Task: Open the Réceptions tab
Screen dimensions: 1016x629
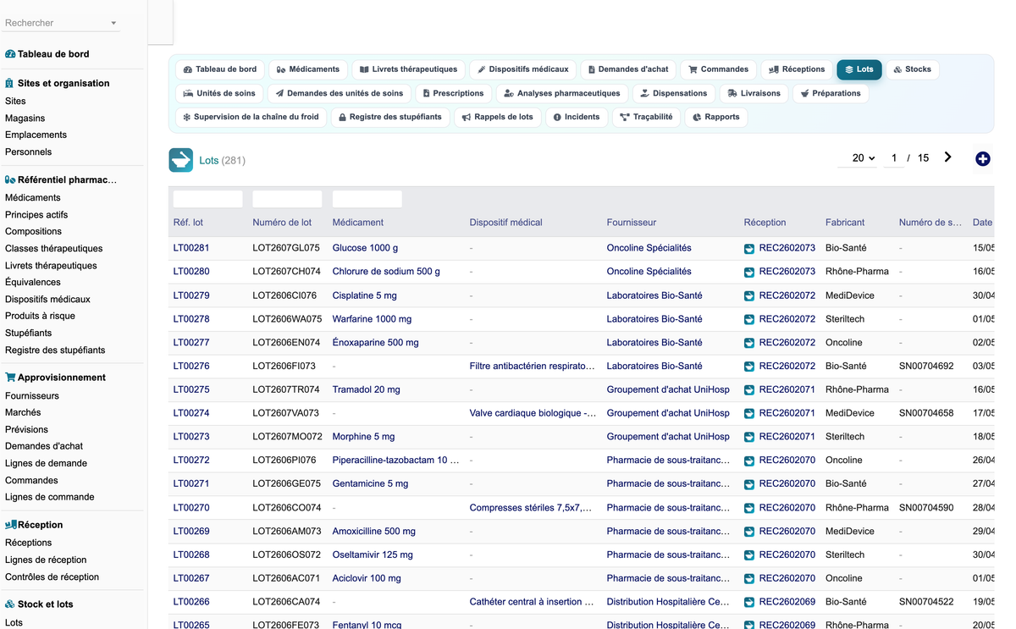Action: pos(797,69)
